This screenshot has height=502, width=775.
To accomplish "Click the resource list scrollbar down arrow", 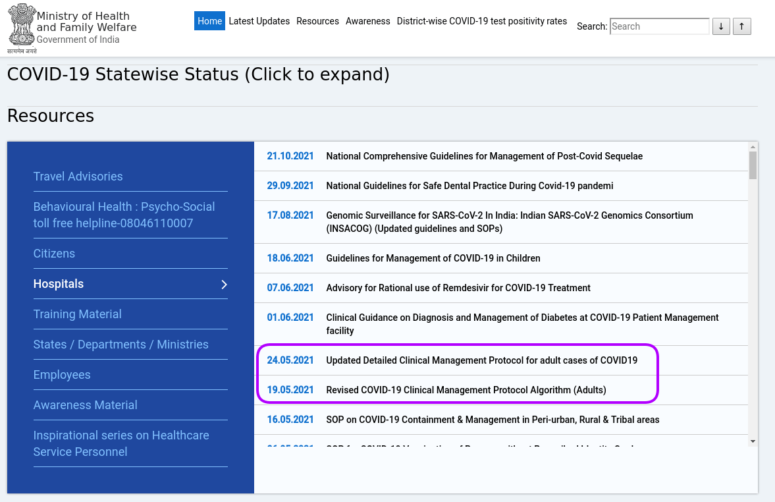I will (x=753, y=441).
